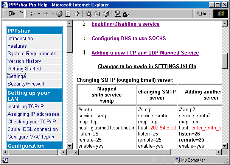Image resolution: width=230 pixels, height=165 pixels.
Task: Click the Setting up your LAN header
Action: (34, 96)
